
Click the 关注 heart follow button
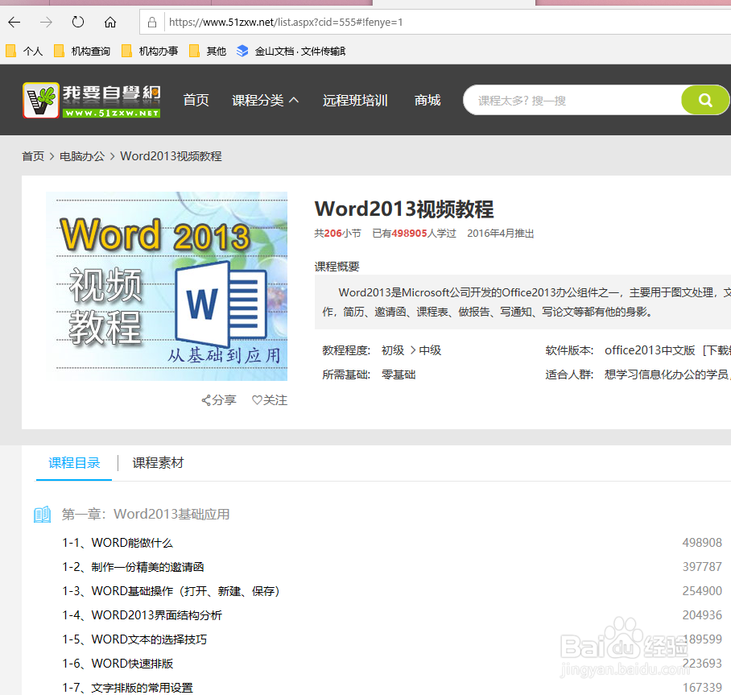tap(270, 400)
